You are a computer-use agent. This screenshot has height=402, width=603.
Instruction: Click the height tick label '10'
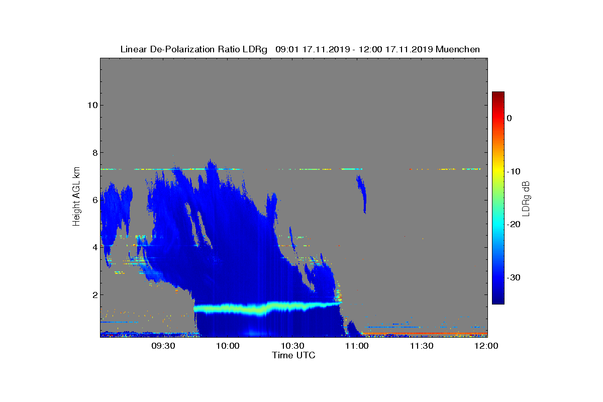(92, 105)
